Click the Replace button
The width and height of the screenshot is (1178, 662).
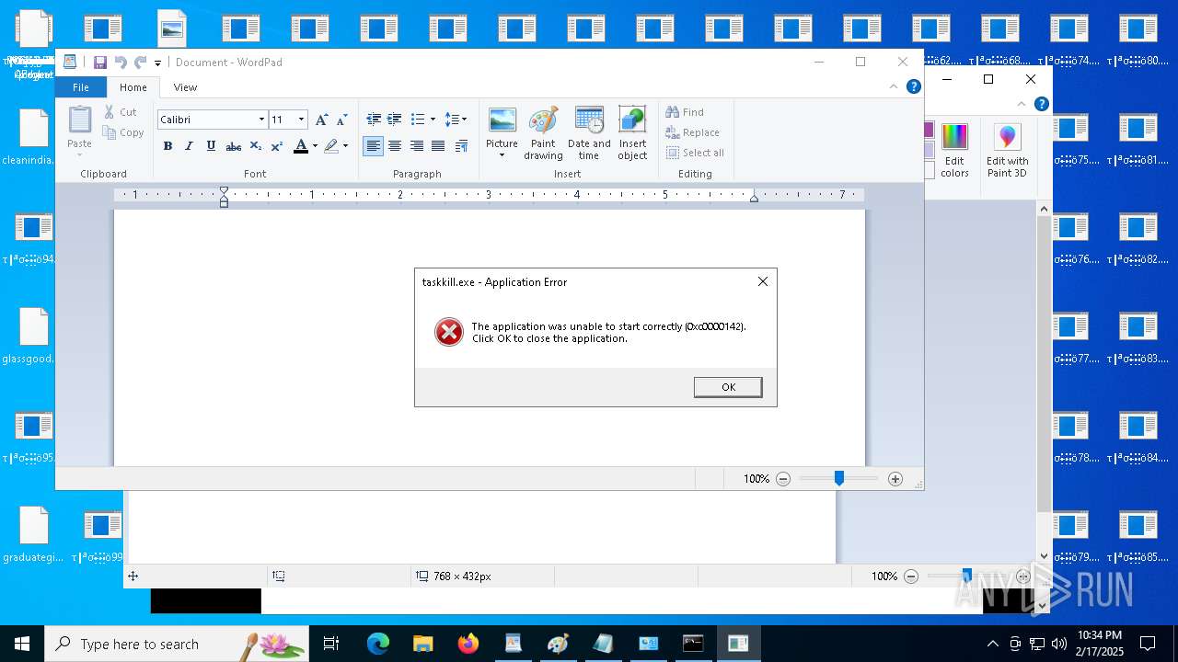point(693,132)
